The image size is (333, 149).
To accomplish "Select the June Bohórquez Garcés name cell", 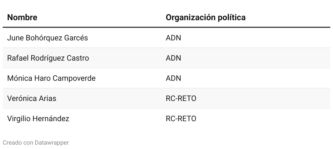I will point(47,38).
